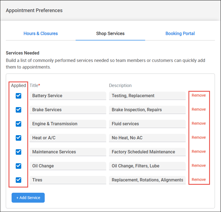The width and height of the screenshot is (221, 212).
Task: Edit the Testing, Replacement description field
Action: point(147,96)
